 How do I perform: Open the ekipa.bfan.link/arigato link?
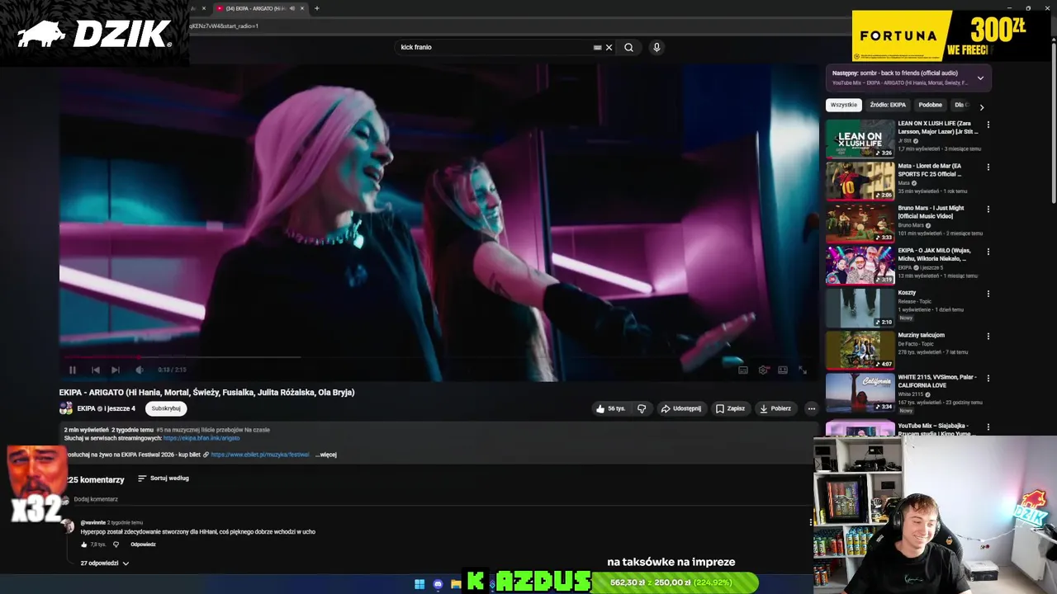201,438
